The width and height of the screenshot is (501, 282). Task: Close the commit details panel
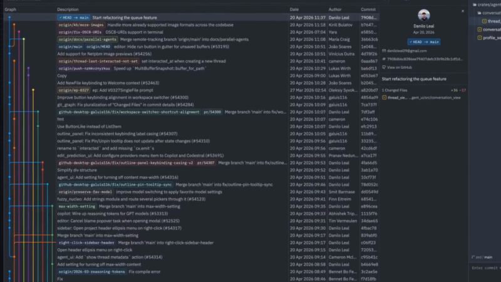coord(463,11)
